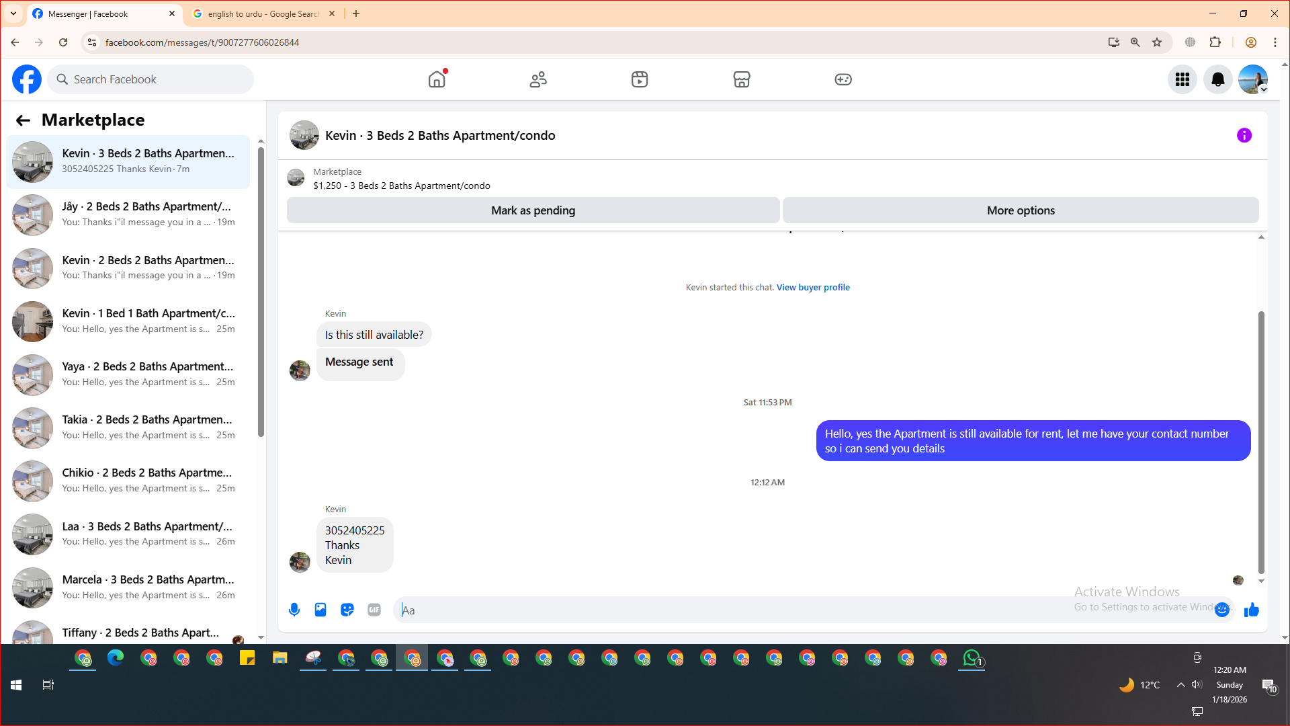This screenshot has height=726, width=1290.
Task: Open the Chrome tab search dropdown
Action: click(x=13, y=13)
